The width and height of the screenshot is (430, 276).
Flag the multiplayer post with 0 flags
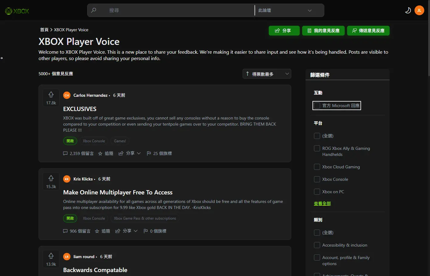click(x=155, y=231)
